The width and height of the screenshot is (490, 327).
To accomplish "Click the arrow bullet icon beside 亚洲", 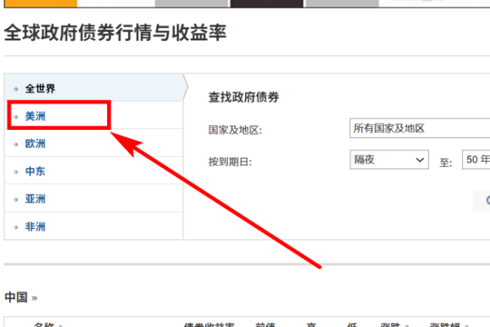I will pyautogui.click(x=16, y=199).
